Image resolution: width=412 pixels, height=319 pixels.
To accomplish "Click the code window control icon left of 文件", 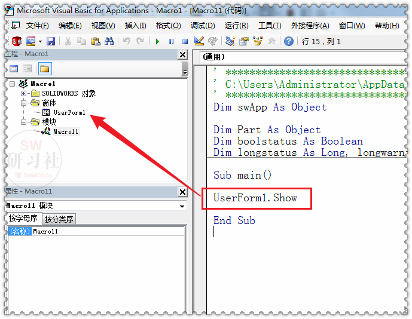I will point(16,26).
